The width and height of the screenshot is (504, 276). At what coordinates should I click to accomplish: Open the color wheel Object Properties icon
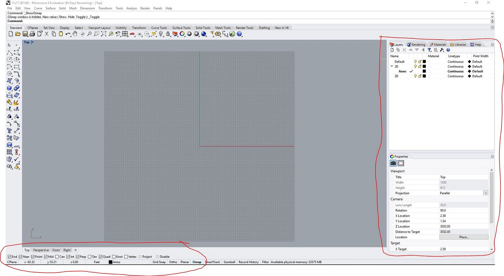pos(182,34)
